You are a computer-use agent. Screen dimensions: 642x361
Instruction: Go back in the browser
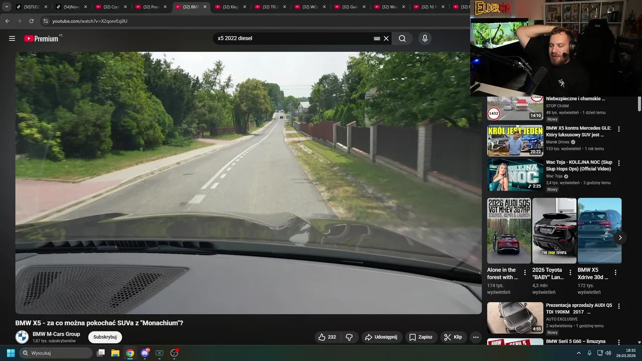point(7,21)
